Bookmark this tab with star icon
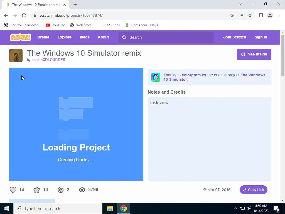Viewport: 285px width, 214px height. [250, 16]
